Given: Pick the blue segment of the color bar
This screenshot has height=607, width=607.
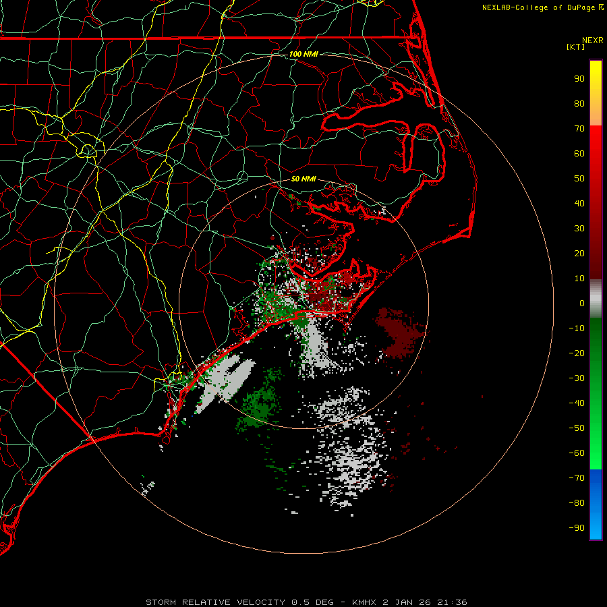Looking at the screenshot, I should tap(596, 504).
